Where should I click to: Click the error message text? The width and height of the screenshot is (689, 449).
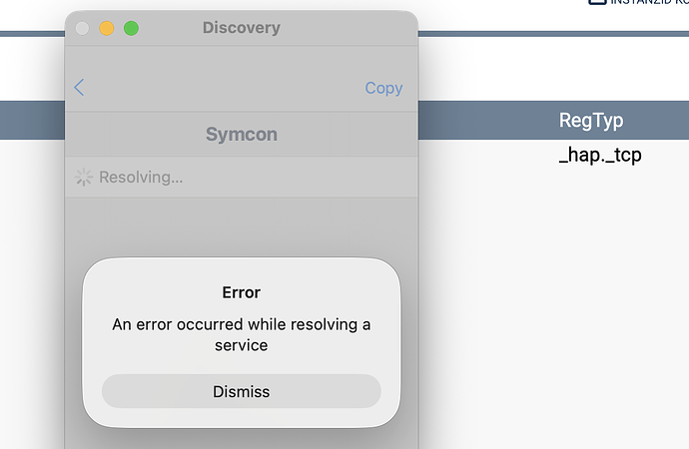(x=241, y=334)
